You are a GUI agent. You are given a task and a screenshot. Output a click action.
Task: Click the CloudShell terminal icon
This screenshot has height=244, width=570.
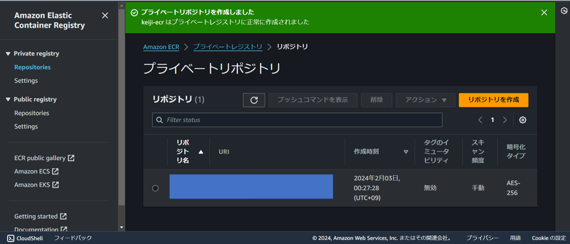[x=11, y=238]
